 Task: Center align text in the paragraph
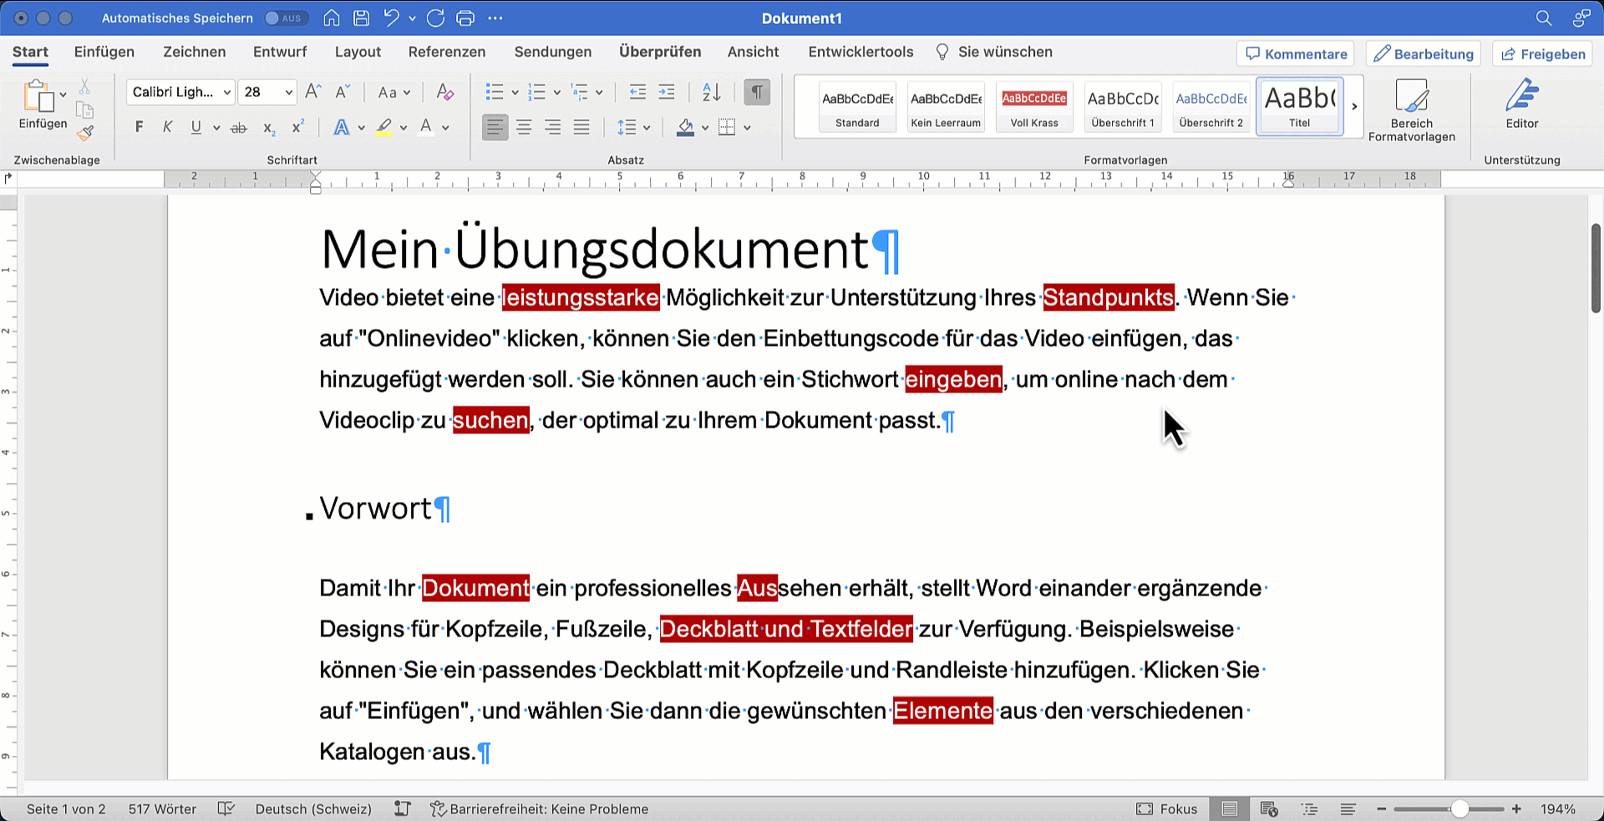point(524,128)
